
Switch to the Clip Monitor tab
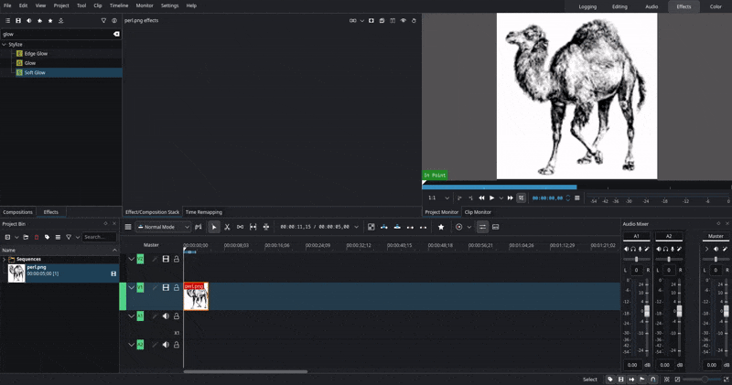(x=478, y=212)
